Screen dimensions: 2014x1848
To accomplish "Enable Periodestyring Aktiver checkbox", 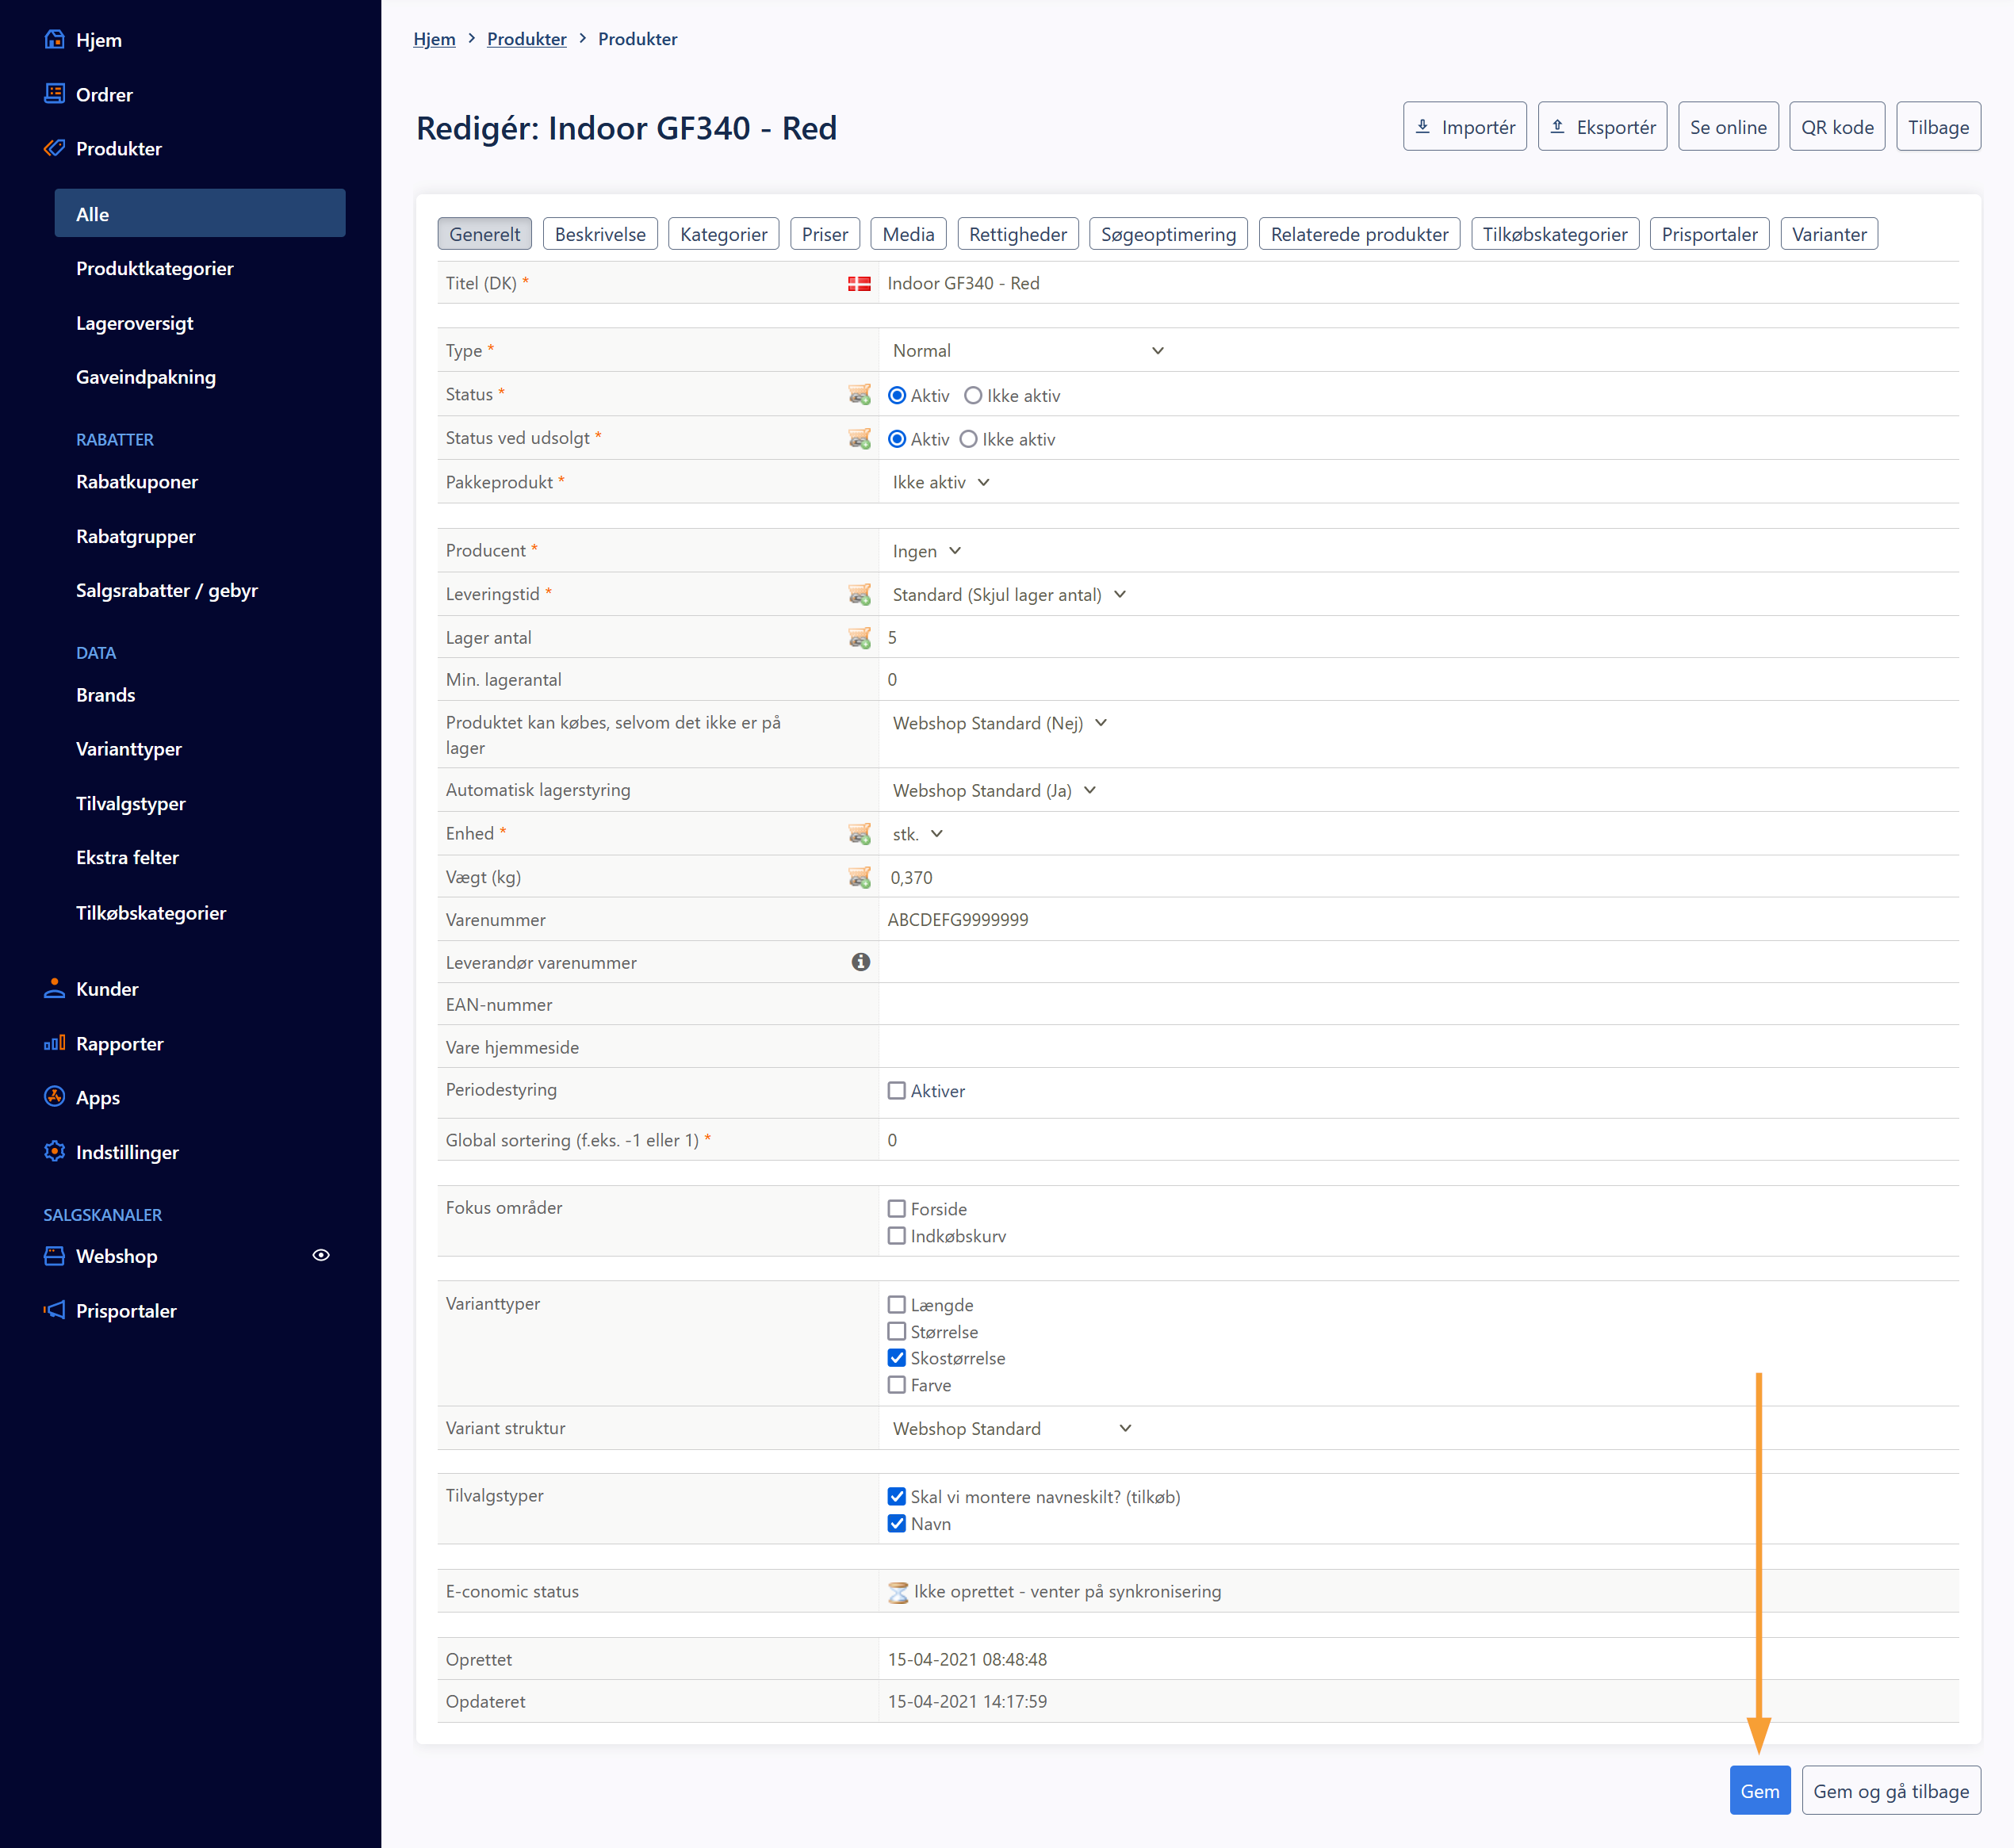I will (897, 1091).
